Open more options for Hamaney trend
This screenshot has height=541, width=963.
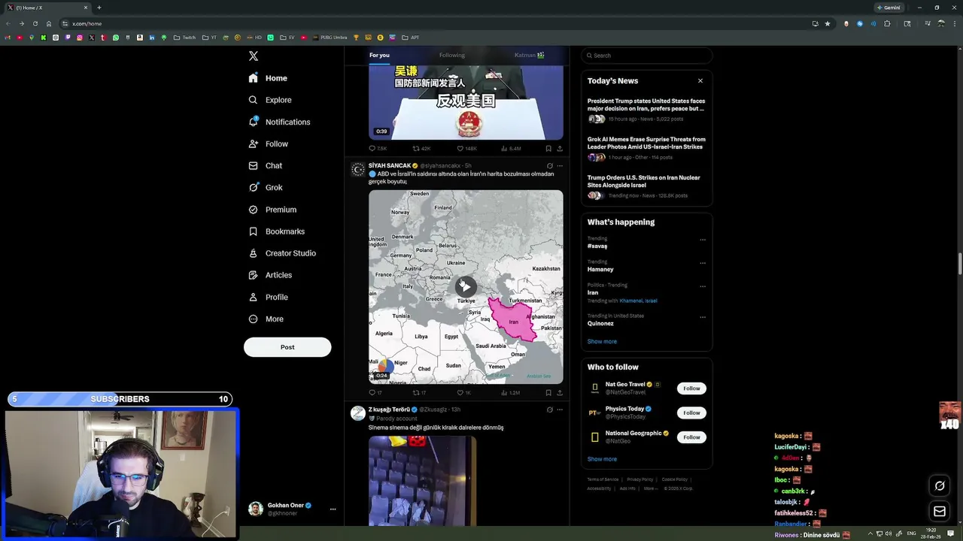pyautogui.click(x=703, y=263)
